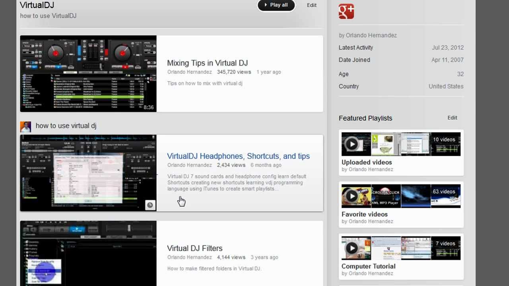Click 'by Orlando Hernandez' under Favorite videos

click(x=367, y=221)
